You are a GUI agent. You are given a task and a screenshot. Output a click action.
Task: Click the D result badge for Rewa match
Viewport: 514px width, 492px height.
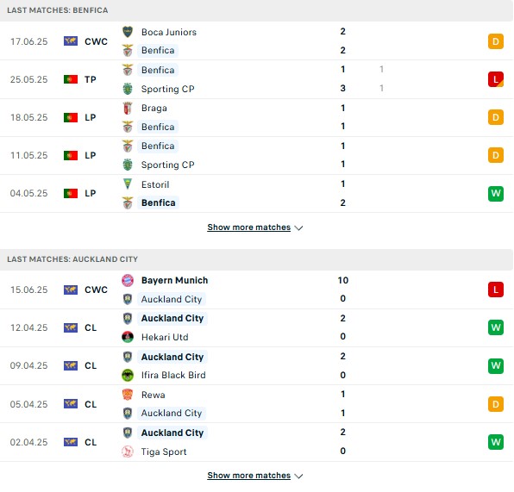coord(496,404)
